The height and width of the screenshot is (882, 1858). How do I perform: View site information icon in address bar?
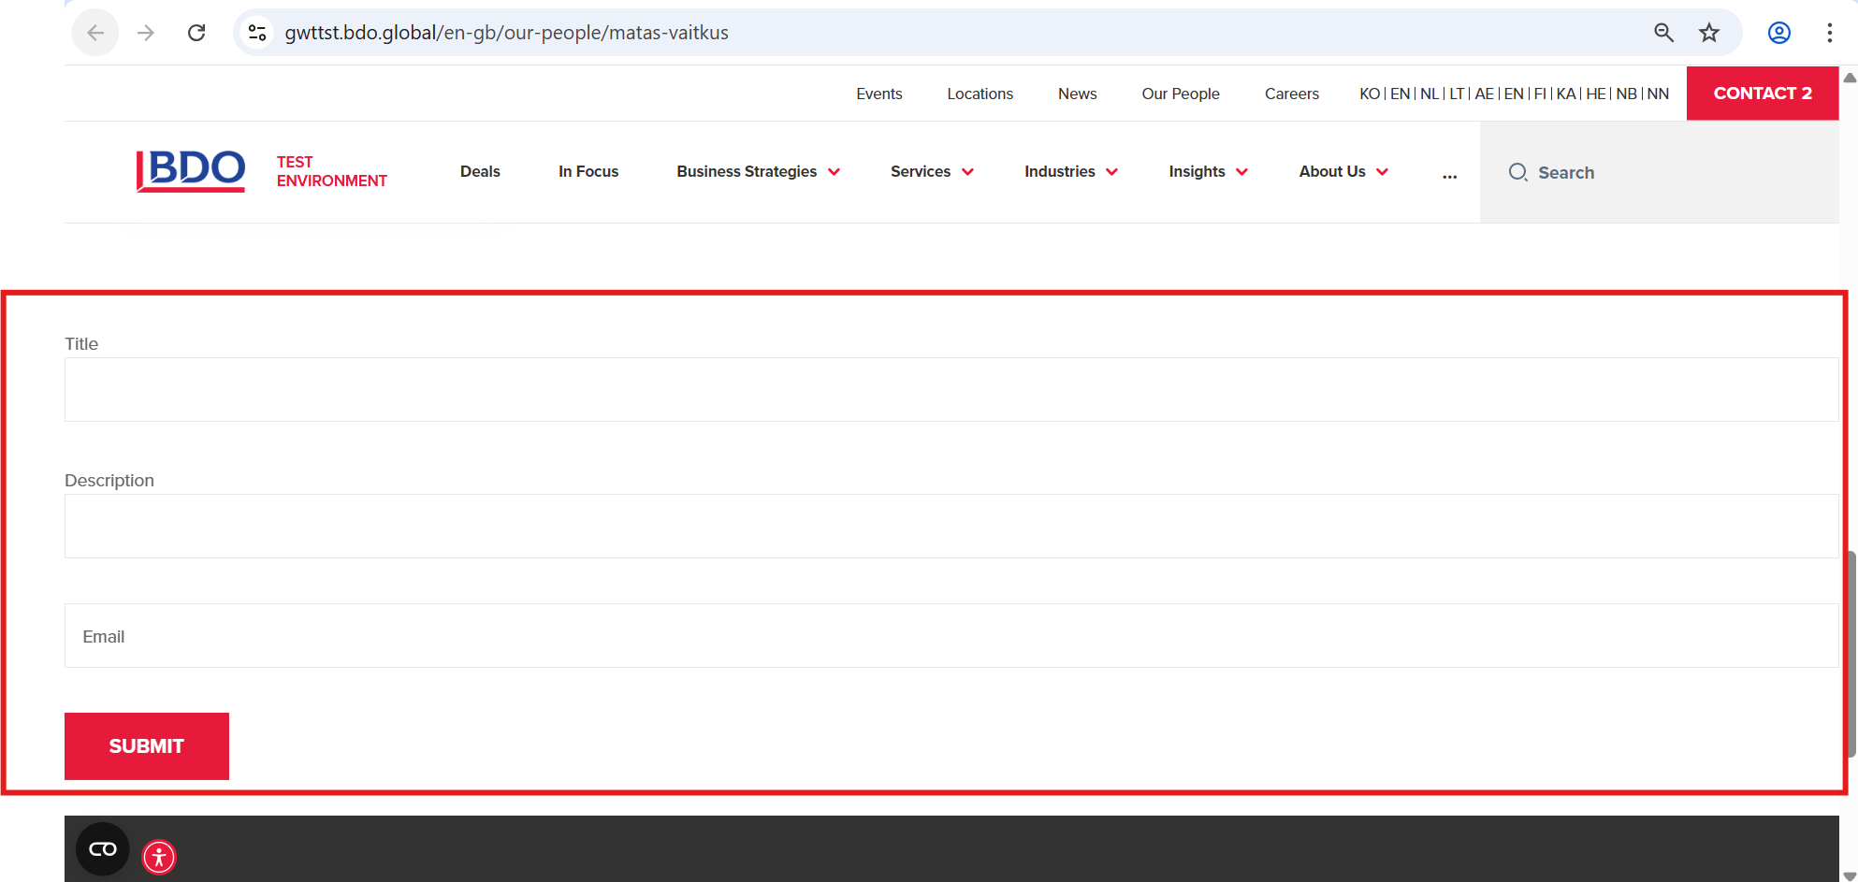(x=257, y=33)
